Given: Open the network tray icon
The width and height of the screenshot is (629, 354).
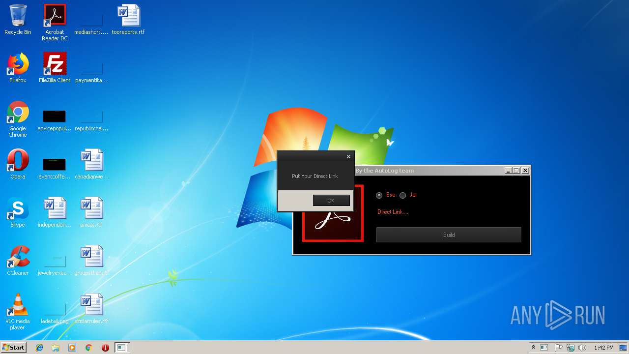Looking at the screenshot, I should [x=570, y=348].
